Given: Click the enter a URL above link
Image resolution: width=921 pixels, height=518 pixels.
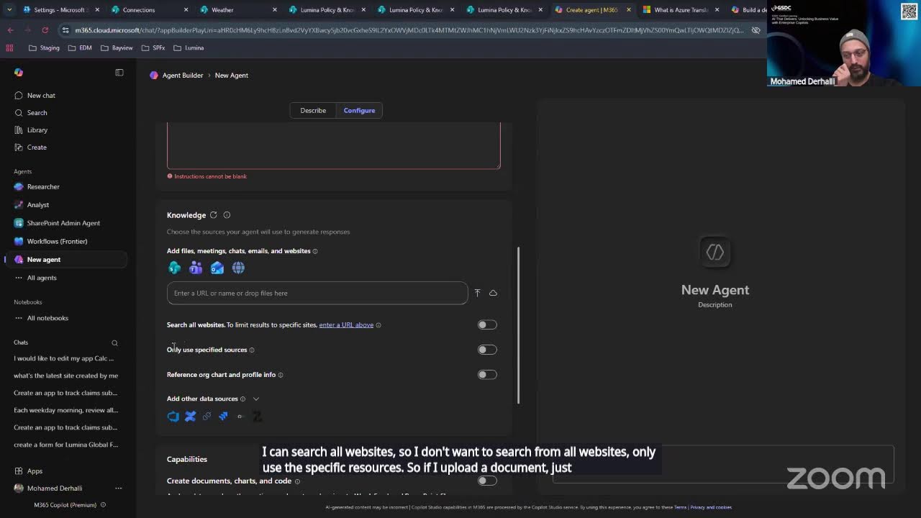Looking at the screenshot, I should 346,325.
